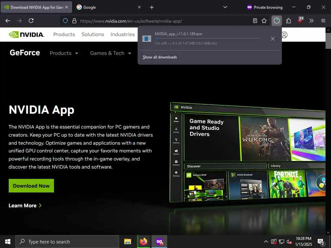This screenshot has width=331, height=248.
Task: Click the Download Now button
Action: [31, 186]
